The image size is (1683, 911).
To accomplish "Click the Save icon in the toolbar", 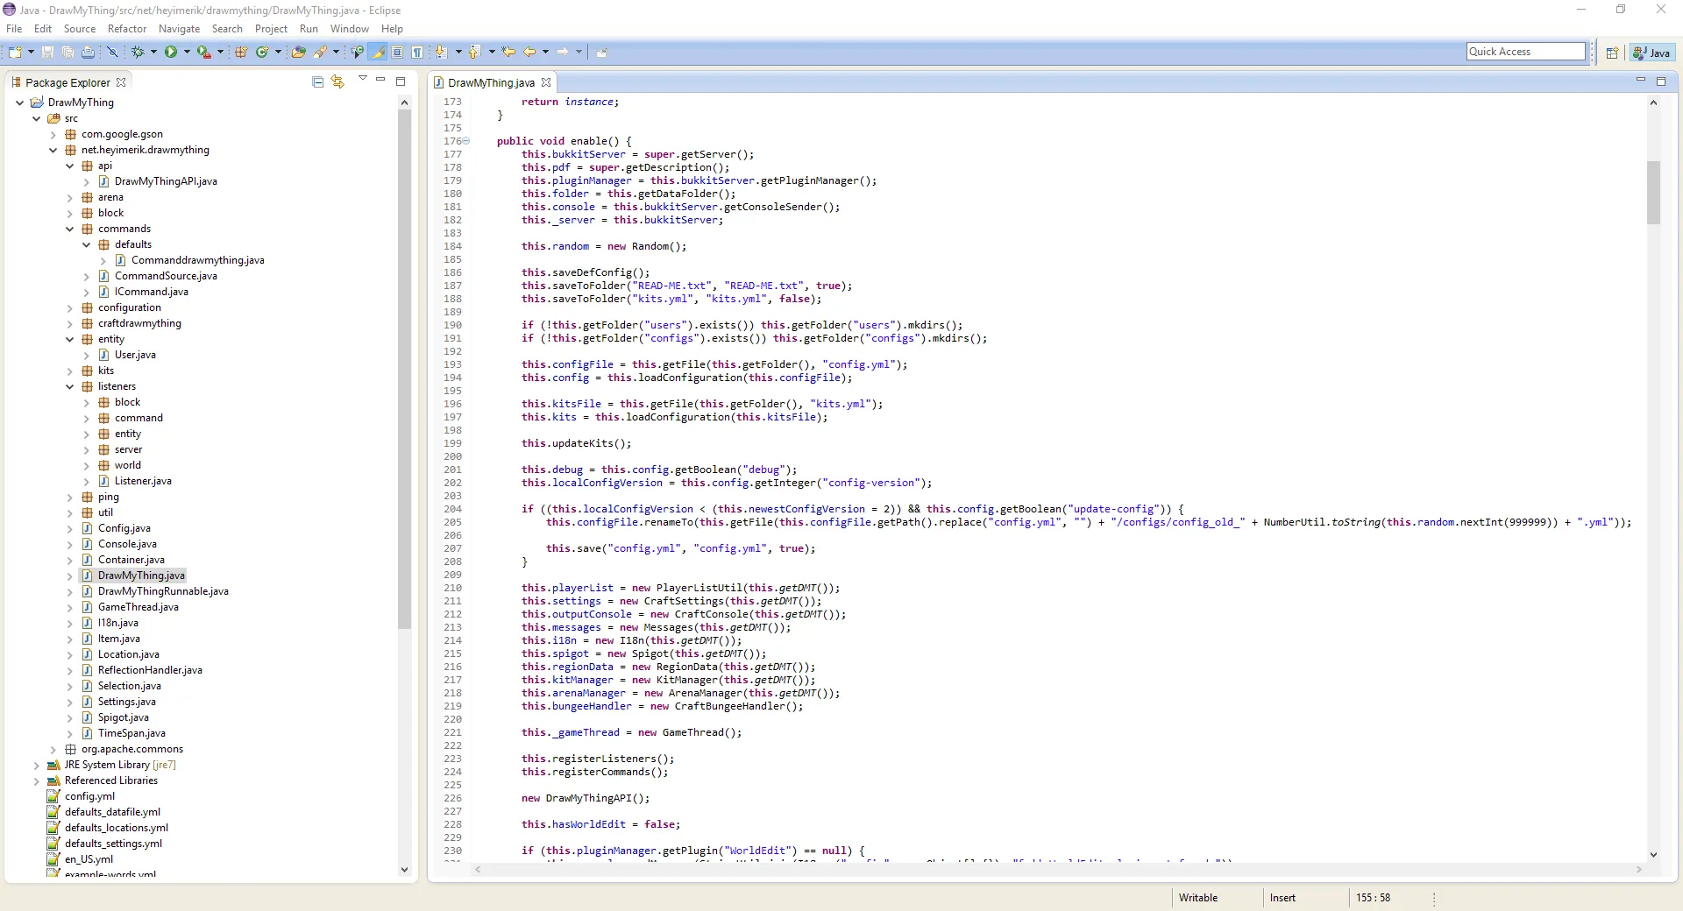I will [x=47, y=53].
